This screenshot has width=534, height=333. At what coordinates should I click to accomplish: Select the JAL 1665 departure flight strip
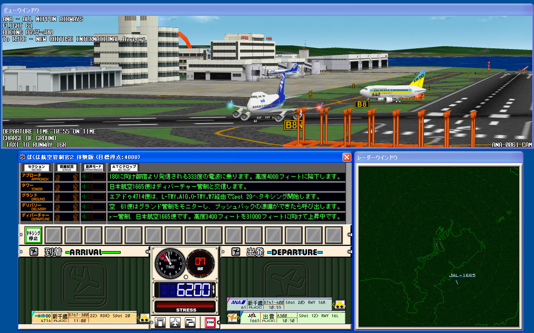pos(293,318)
